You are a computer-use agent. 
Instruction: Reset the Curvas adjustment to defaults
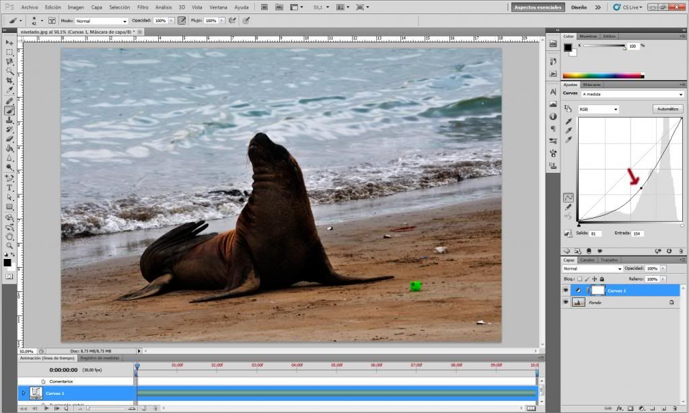pyautogui.click(x=669, y=252)
